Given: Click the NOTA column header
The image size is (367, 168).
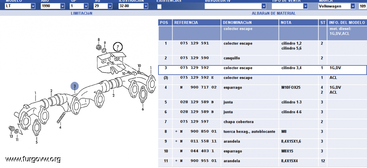Looking at the screenshot, I should coord(298,23).
